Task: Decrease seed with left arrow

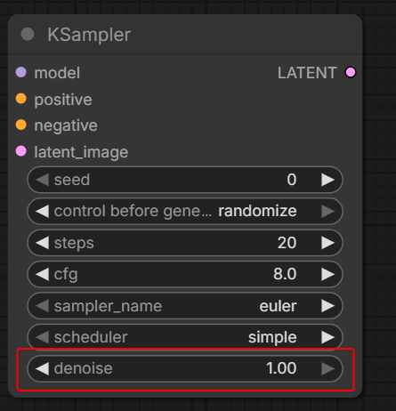Action: (42, 180)
